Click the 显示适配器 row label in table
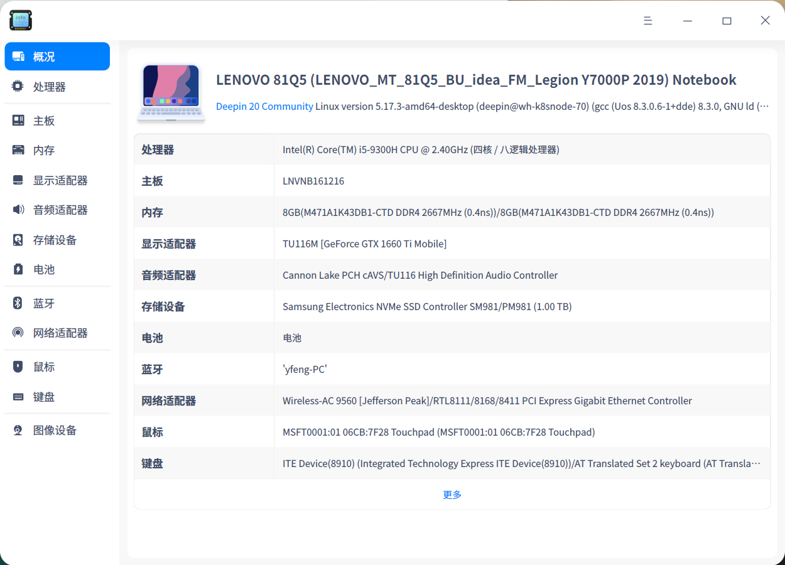The width and height of the screenshot is (785, 565). tap(168, 244)
